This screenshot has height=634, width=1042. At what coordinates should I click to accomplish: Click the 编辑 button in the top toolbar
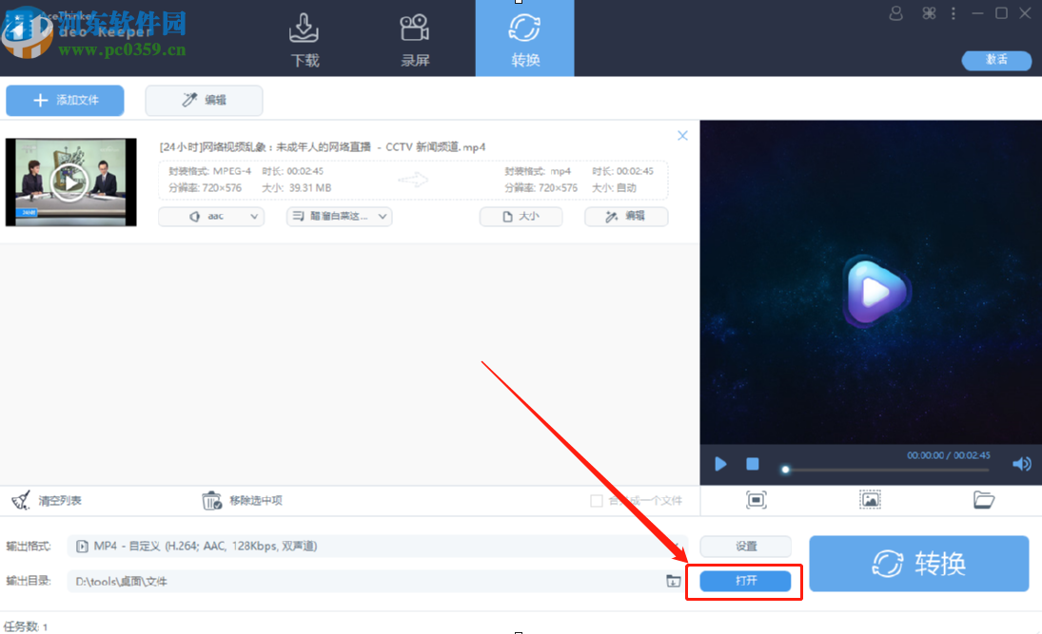[204, 100]
